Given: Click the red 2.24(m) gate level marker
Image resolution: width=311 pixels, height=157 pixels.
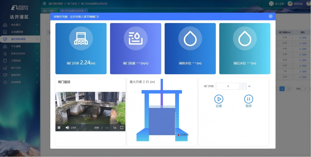Looking at the screenshot, I should pyautogui.click(x=178, y=135).
